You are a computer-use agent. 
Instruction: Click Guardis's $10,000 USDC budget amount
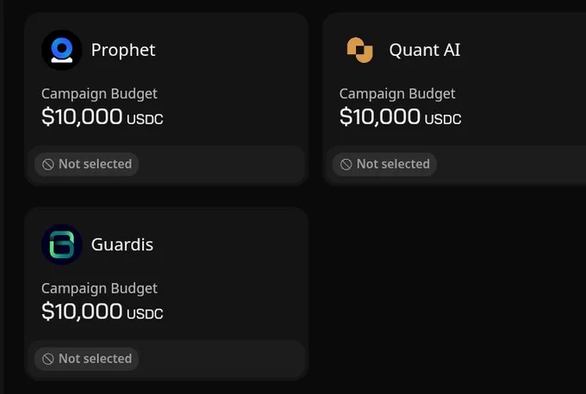point(102,311)
